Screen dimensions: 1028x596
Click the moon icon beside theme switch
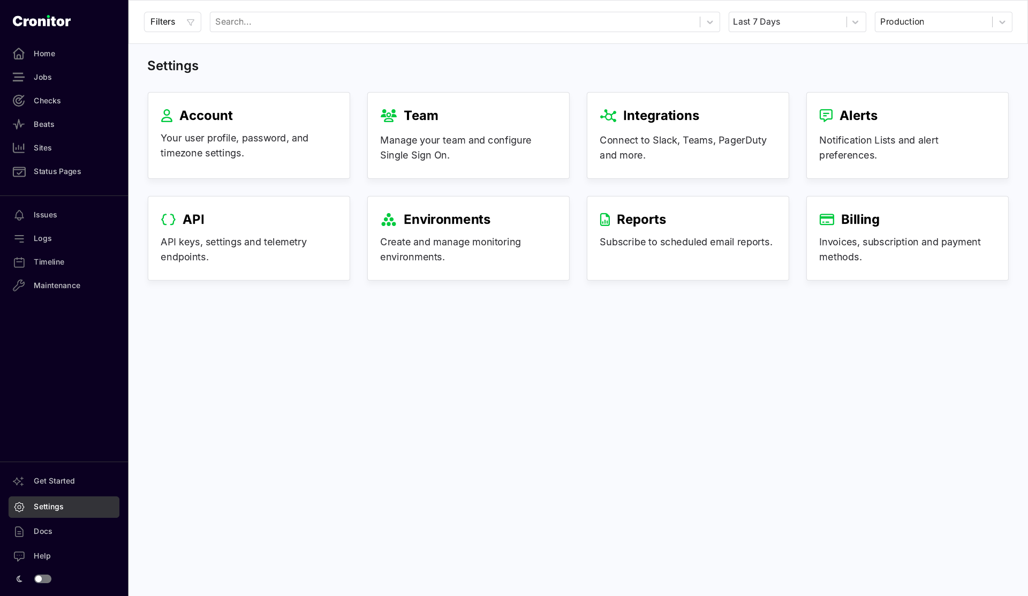19,579
